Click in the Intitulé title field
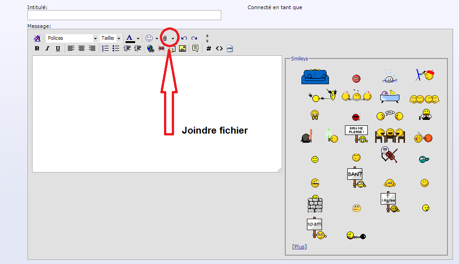 coord(124,15)
